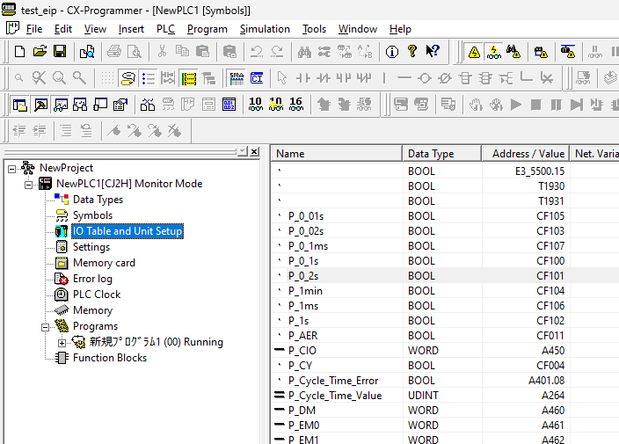Expand the 新規プログラム1 (00) Running node
The image size is (619, 444).
click(62, 343)
